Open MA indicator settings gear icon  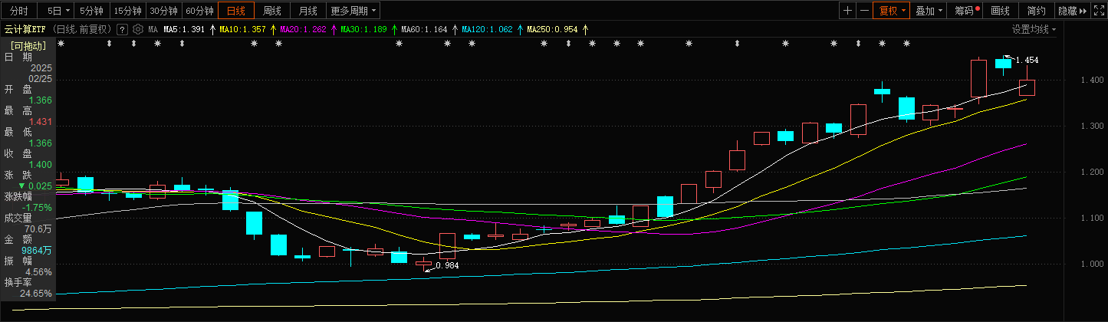click(x=138, y=29)
